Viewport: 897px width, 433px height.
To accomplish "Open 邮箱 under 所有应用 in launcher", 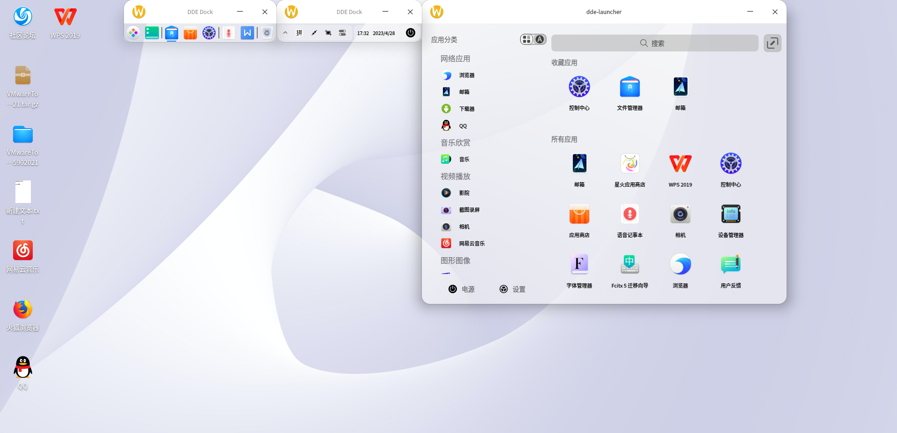I will tap(579, 170).
